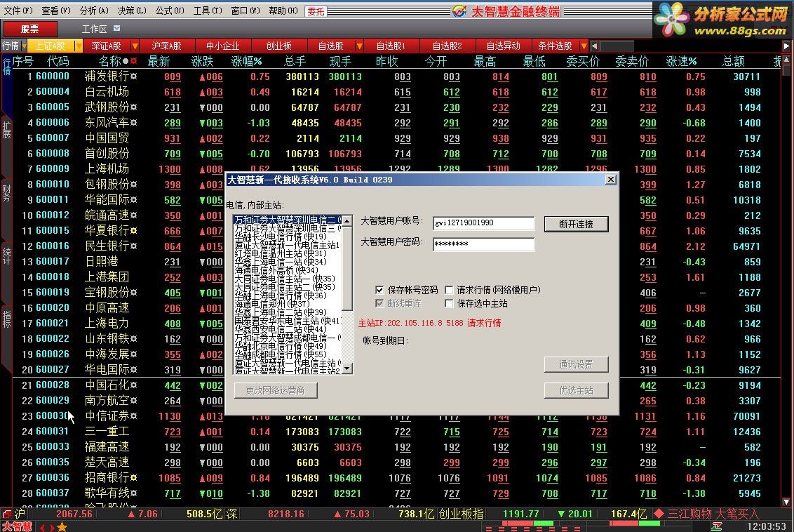Click the red diamond before 三江购物 news
The width and height of the screenshot is (794, 532).
[x=659, y=514]
